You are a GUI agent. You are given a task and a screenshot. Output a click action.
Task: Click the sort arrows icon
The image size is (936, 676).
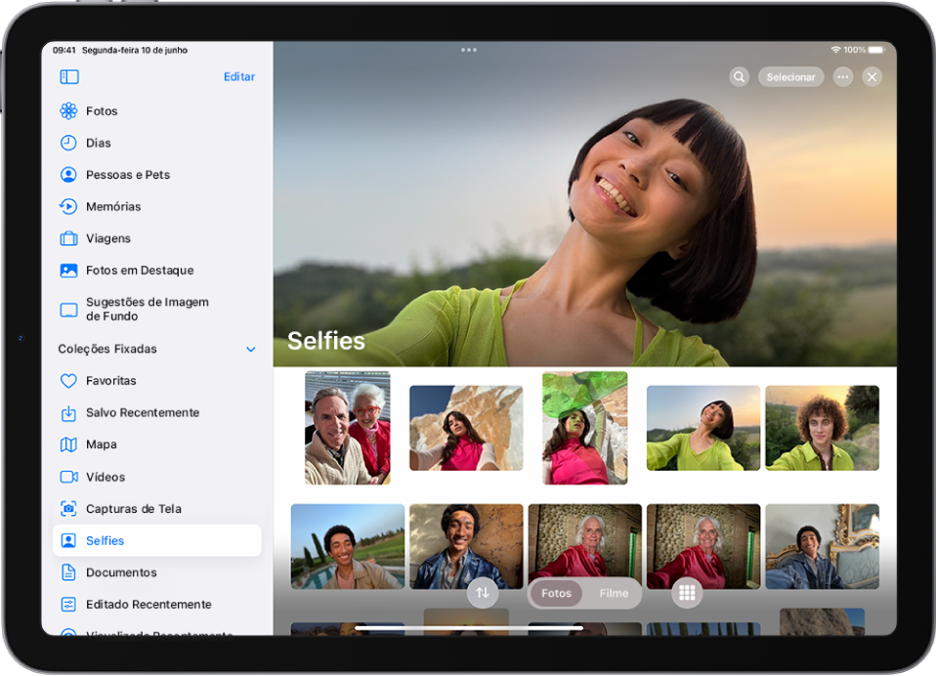tap(483, 593)
